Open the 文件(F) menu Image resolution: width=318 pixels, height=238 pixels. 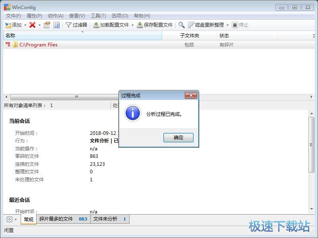coord(14,16)
